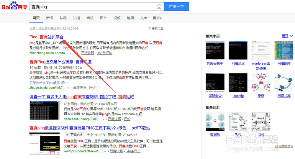Open the 贴吧 tab

click(x=63, y=18)
